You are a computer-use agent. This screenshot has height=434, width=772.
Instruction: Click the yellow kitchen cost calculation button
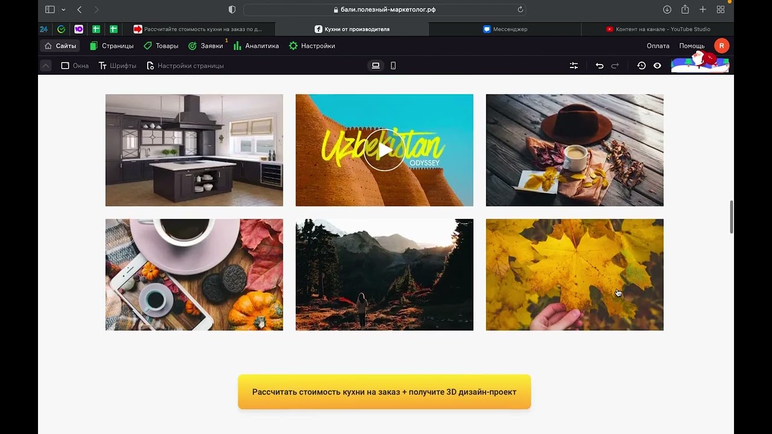[x=384, y=392]
